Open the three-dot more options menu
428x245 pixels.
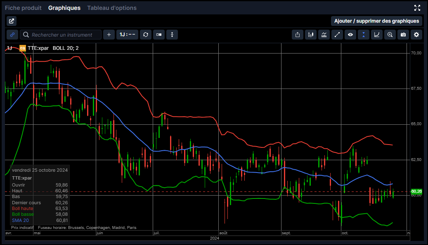[x=172, y=35]
